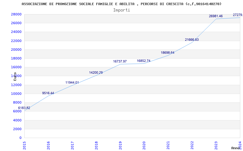The width and height of the screenshot is (243, 151).
Task: Click the 8000 y-axis value
Action: (17, 102)
